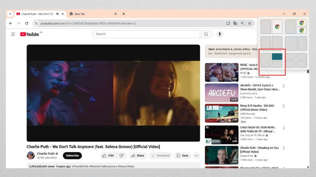The height and width of the screenshot is (177, 316).
Task: Mute the tab via speaker icon
Action: tap(57, 14)
